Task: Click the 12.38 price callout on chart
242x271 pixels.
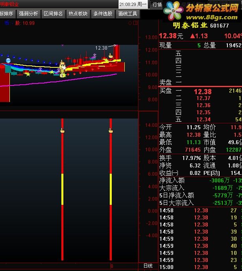Action: point(101,48)
